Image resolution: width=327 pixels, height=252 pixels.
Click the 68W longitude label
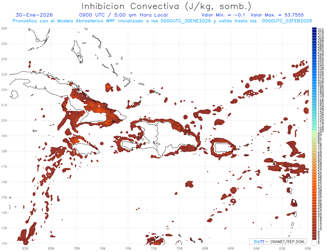click(205, 248)
